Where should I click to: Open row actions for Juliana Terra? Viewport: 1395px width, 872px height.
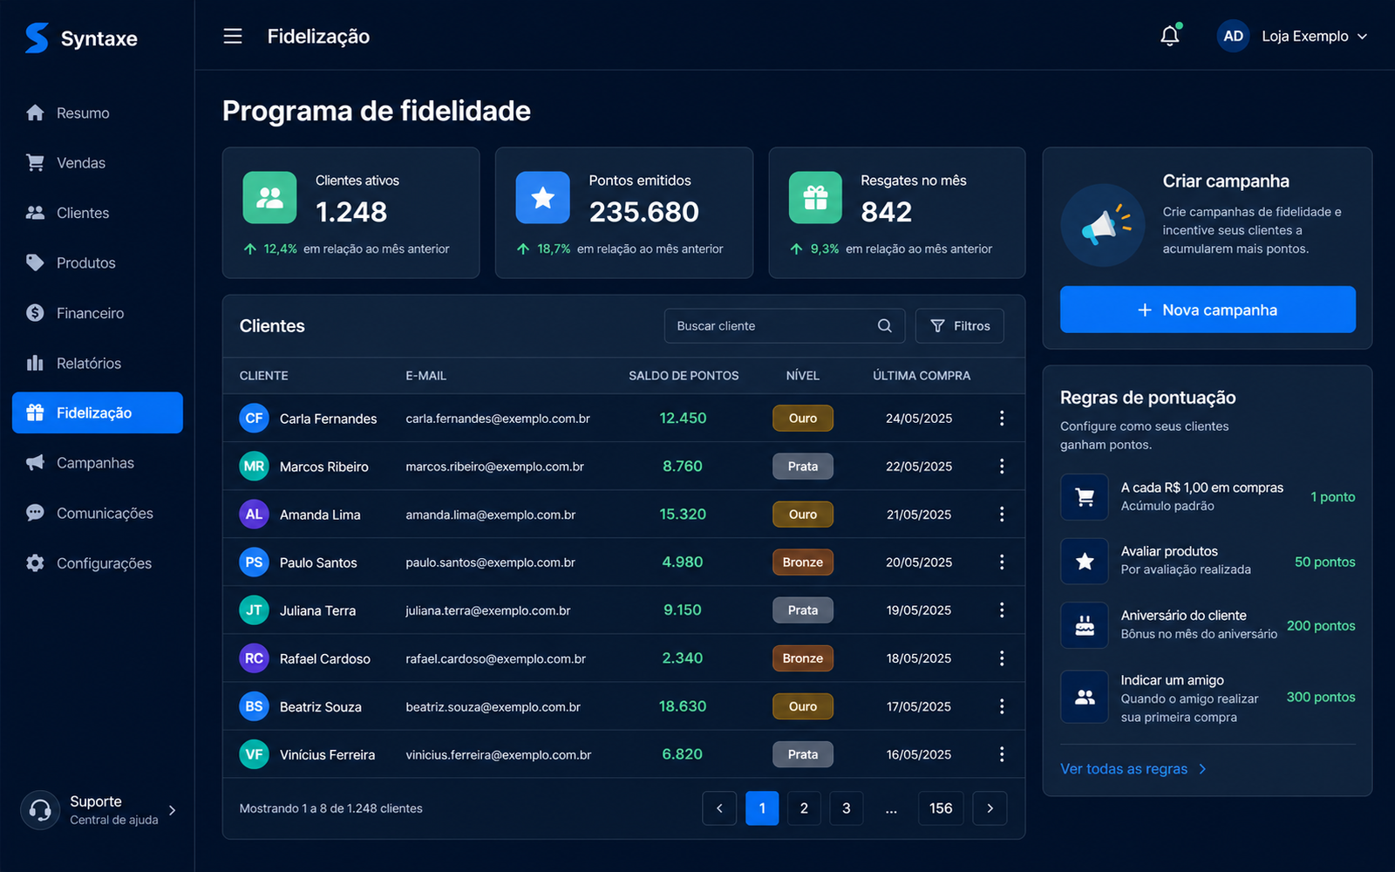click(1002, 610)
